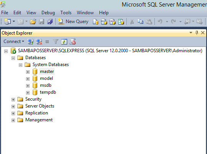Select the Server Objects tree item

point(40,106)
